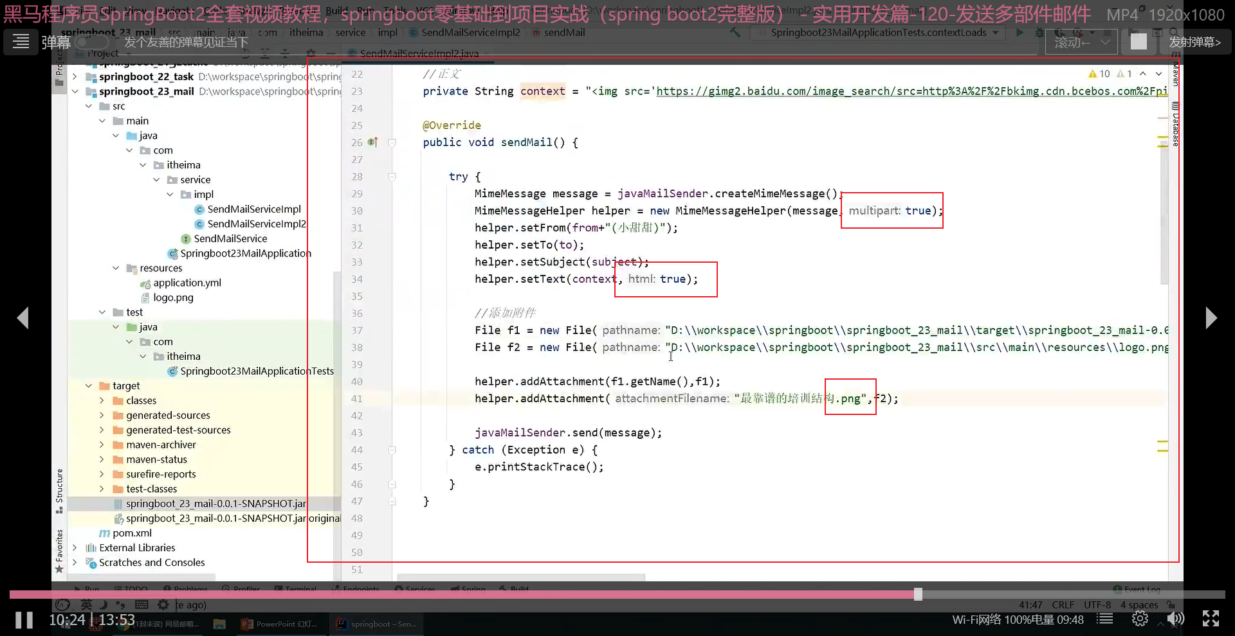Collapse the code fold marker at line 28

click(392, 177)
